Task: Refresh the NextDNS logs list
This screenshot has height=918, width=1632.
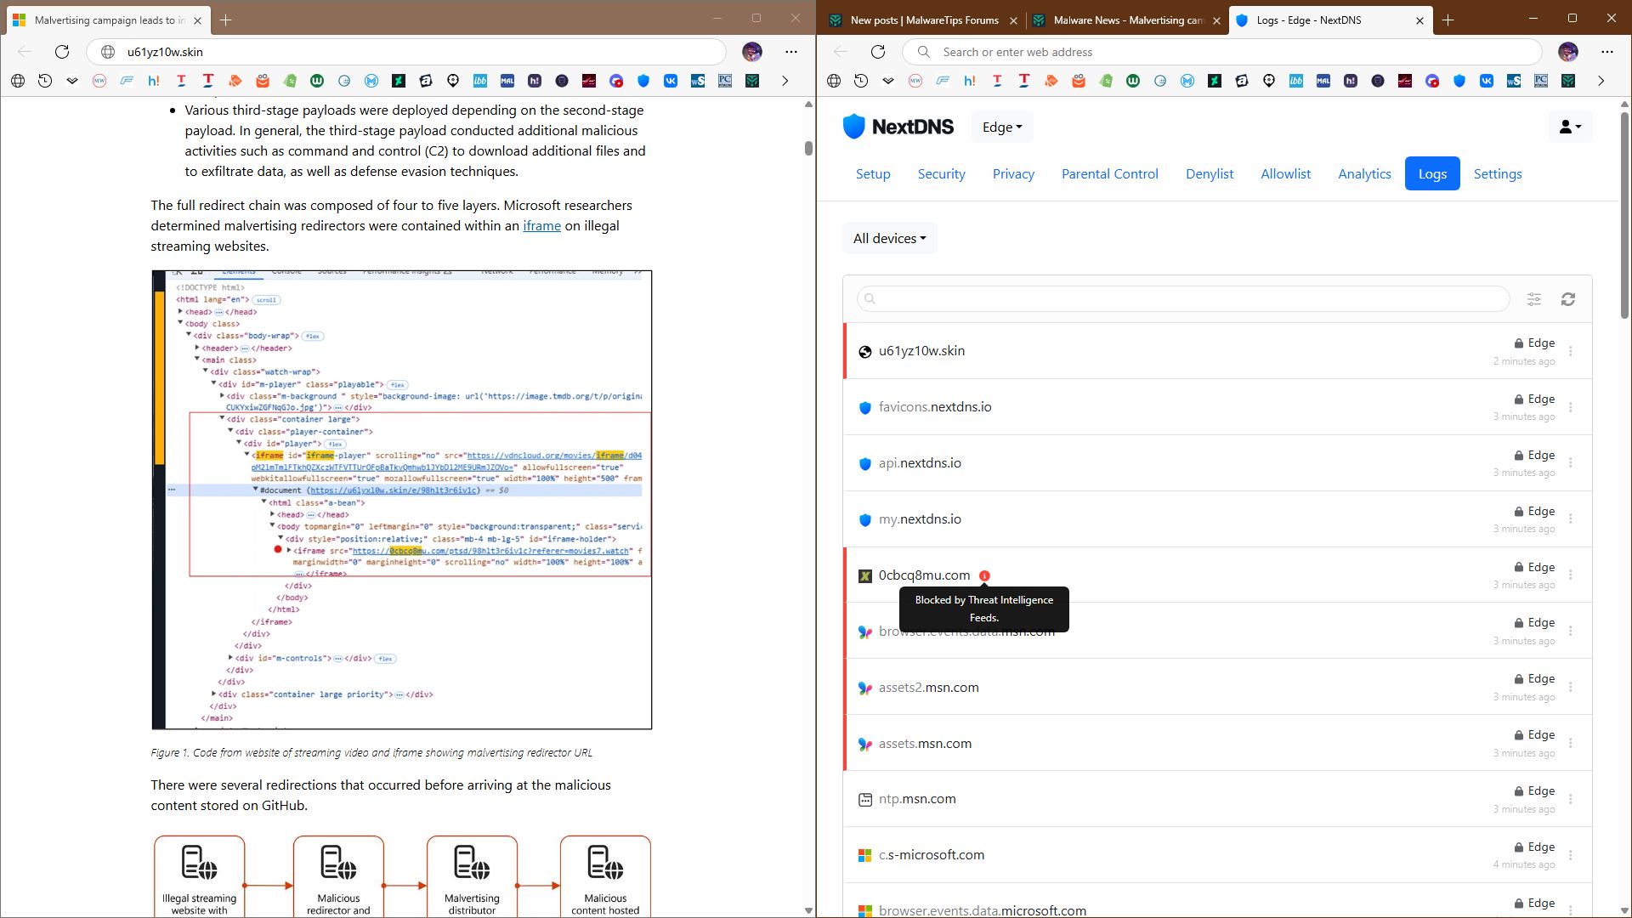Action: coord(1568,299)
